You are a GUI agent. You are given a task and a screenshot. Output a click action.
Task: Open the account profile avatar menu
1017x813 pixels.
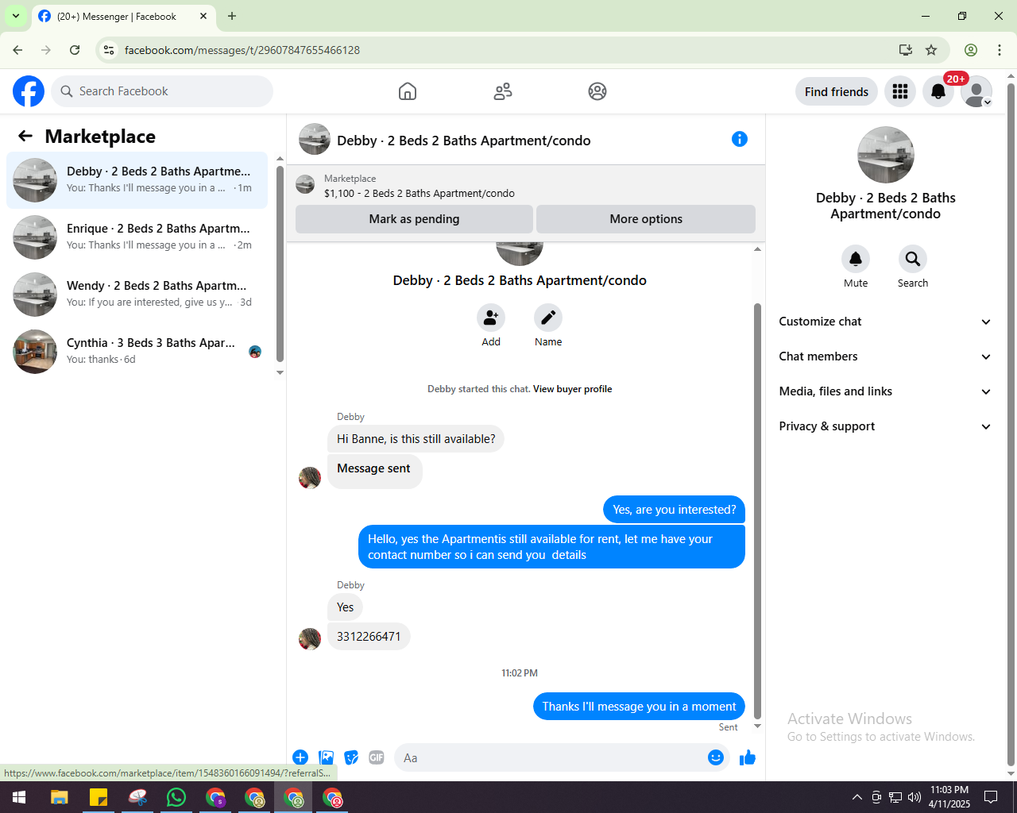coord(976,91)
